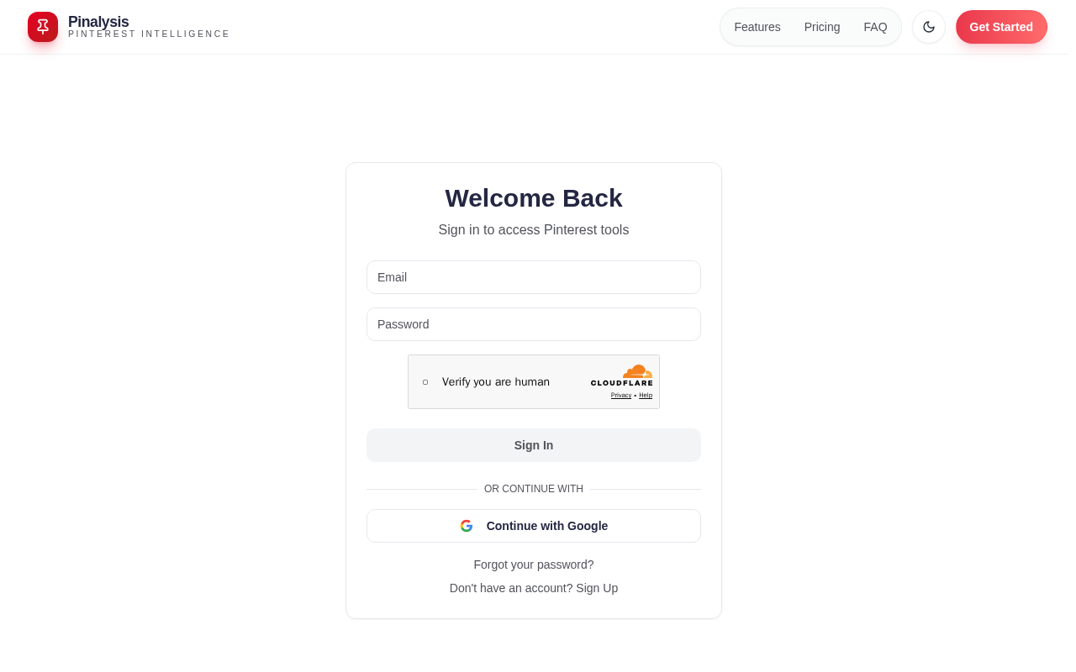Screen dimensions: 1076x672
Task: Click the Pinterest Intelligence tagline
Action: coord(149,34)
